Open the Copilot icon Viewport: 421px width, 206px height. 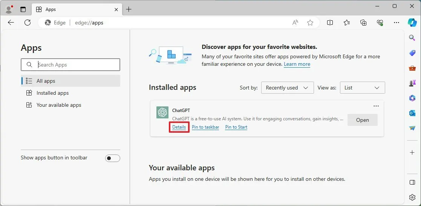coord(412,22)
